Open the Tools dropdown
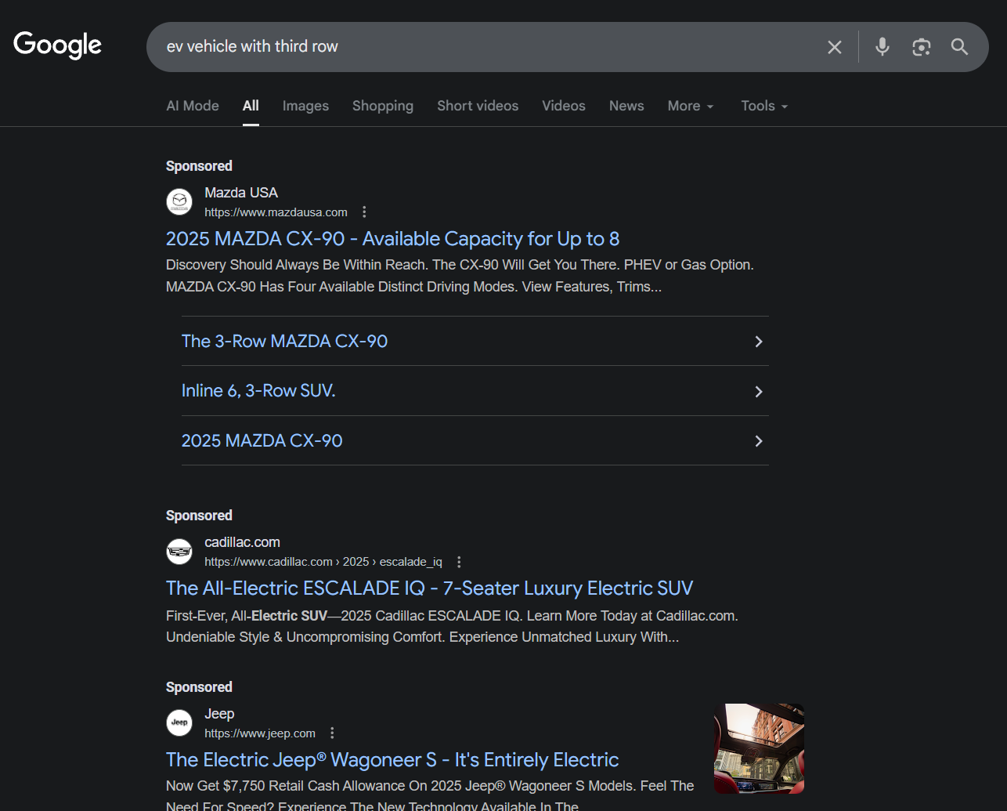This screenshot has width=1007, height=811. coord(764,106)
